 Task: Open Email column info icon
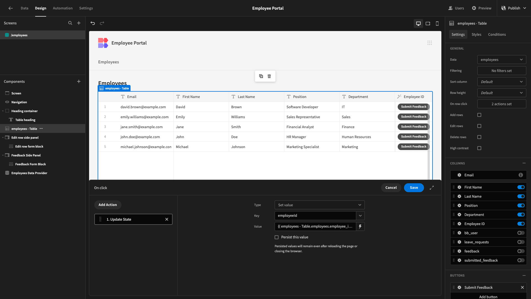(x=521, y=175)
